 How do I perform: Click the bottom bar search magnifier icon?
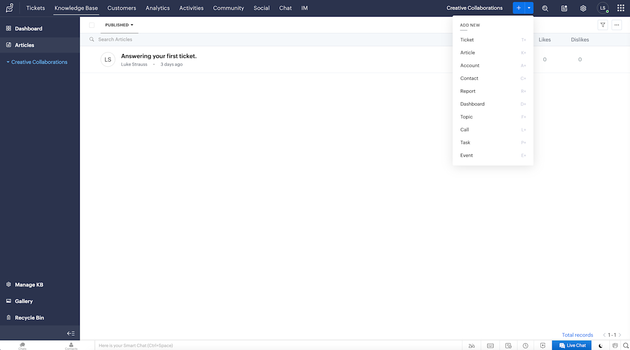coord(625,346)
